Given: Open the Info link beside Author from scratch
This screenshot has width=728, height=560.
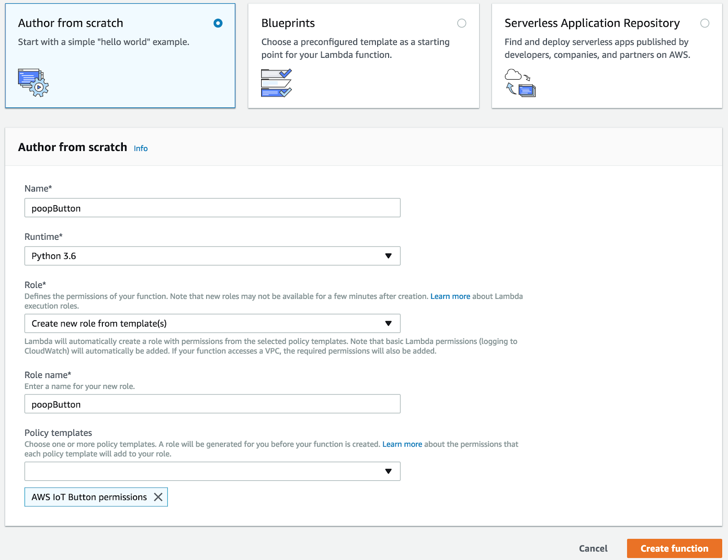Looking at the screenshot, I should [141, 148].
